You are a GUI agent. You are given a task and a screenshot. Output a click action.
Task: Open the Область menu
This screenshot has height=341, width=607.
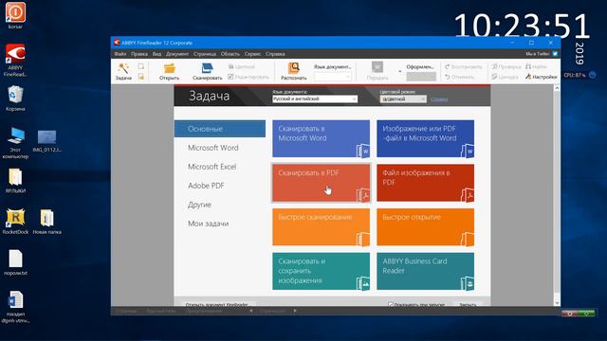[230, 54]
